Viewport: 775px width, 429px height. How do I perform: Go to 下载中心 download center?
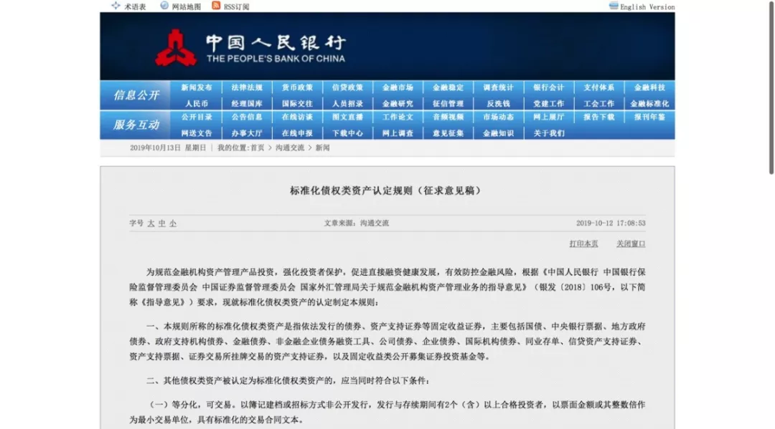click(347, 132)
